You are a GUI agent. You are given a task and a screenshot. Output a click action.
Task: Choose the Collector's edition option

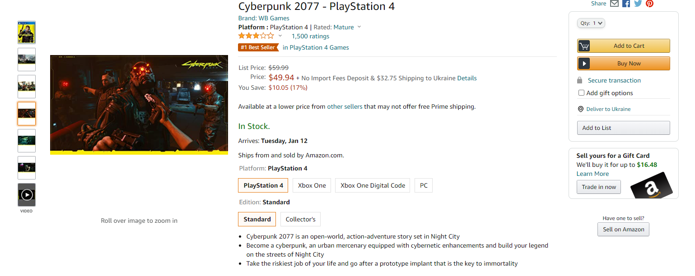click(300, 219)
